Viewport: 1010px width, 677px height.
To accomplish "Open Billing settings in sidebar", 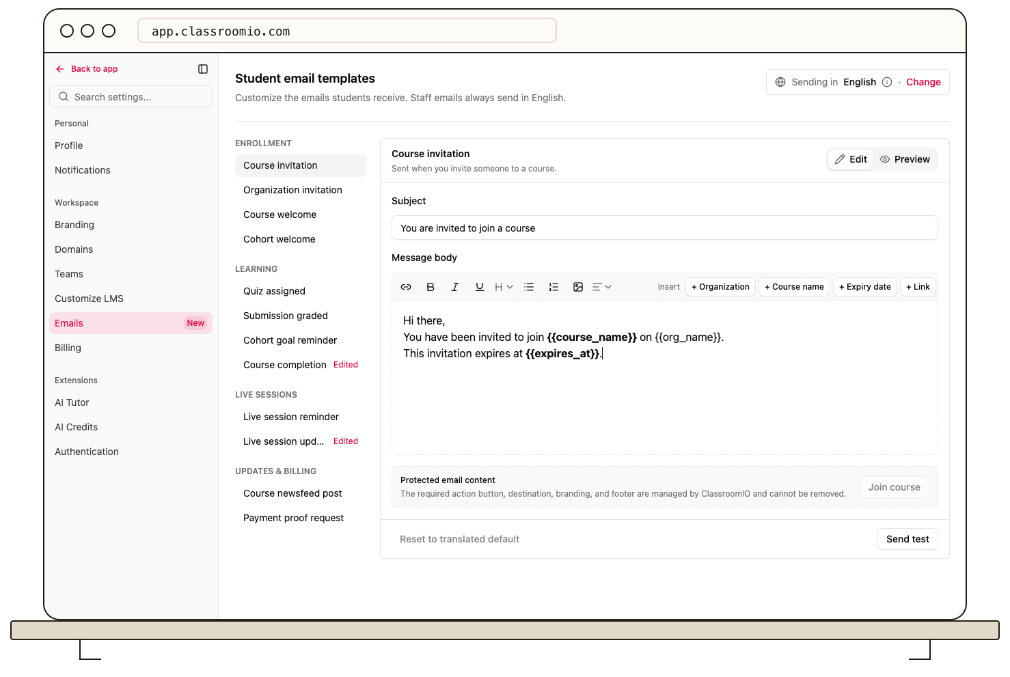I will (x=131, y=348).
